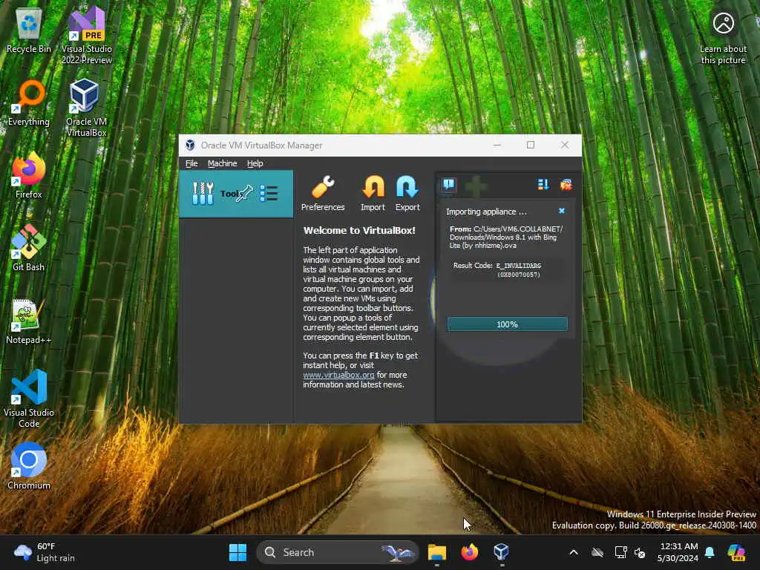Screen dimensions: 760x570
Task: Select Visual Studio 2022 Preview desktop shortcut
Action: [87, 36]
